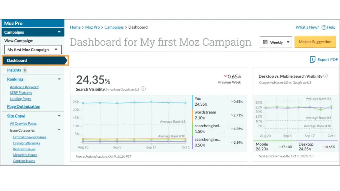Screen dimensions: 340x191
Task: Open Insights with the 8 badge
Action: 14,70
